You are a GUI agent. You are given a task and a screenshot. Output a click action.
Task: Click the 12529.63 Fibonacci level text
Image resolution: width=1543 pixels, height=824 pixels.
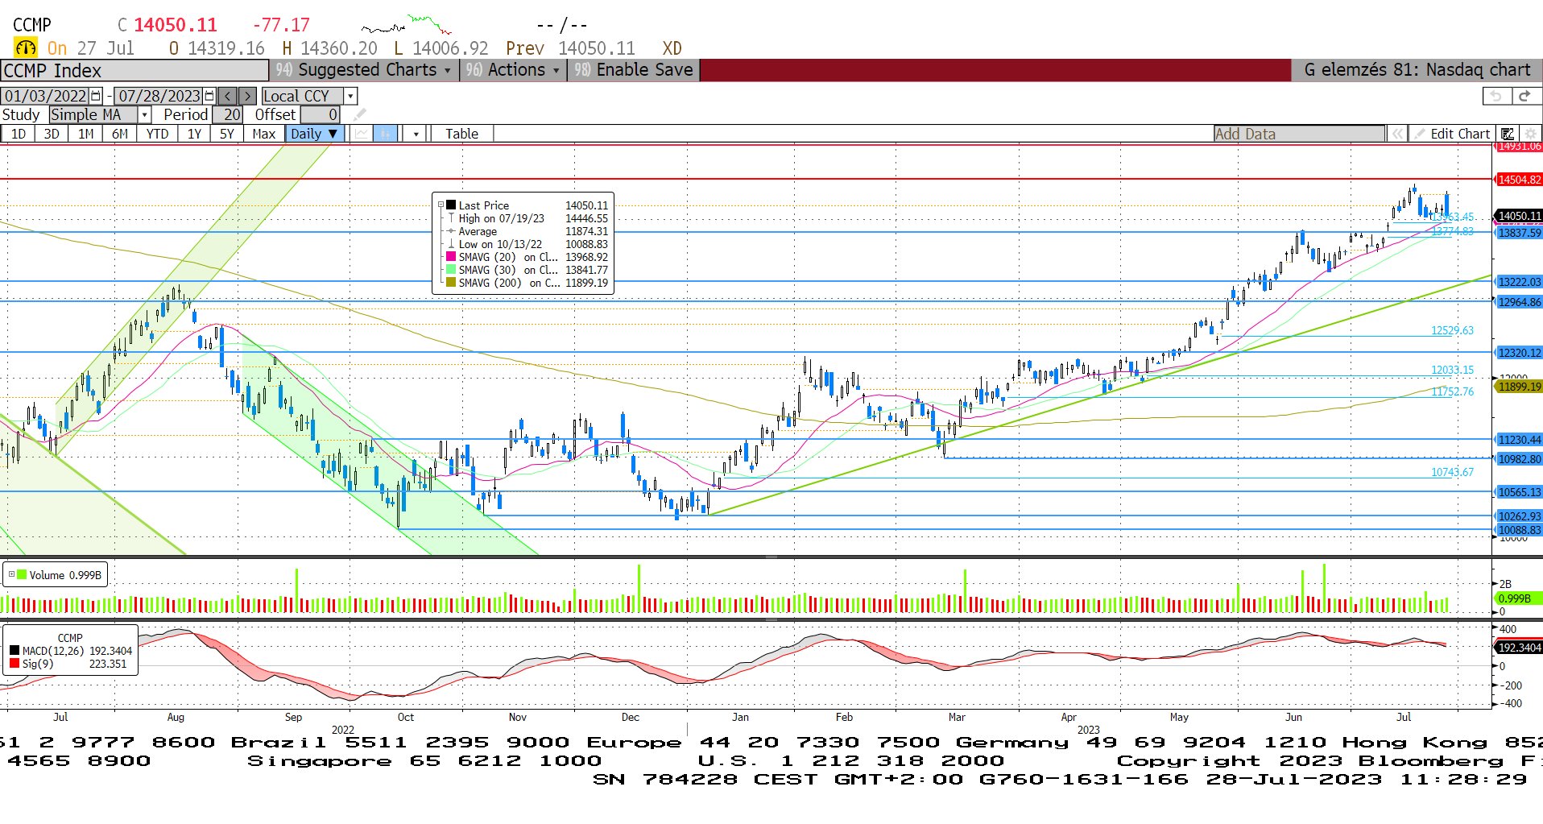pos(1452,330)
